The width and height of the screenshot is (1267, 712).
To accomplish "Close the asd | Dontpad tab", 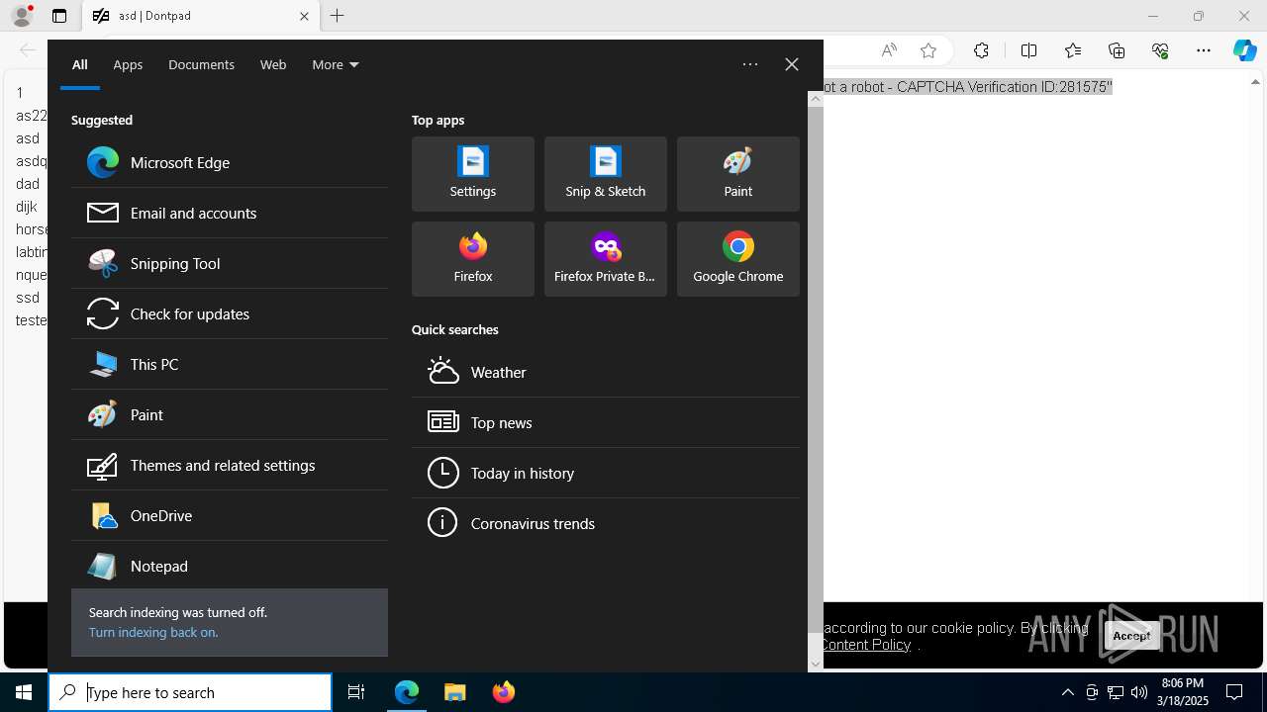I will click(x=304, y=16).
